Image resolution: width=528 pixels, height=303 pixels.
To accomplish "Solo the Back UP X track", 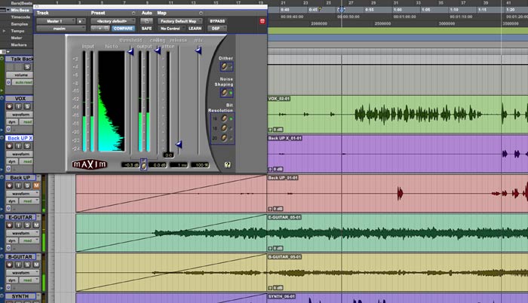I will pos(27,146).
